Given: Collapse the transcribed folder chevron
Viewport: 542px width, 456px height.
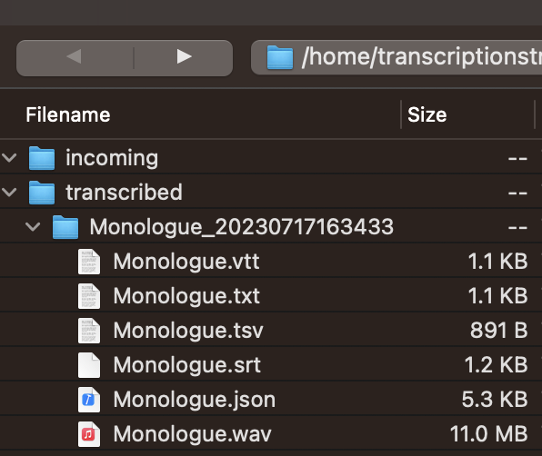Looking at the screenshot, I should [x=9, y=193].
